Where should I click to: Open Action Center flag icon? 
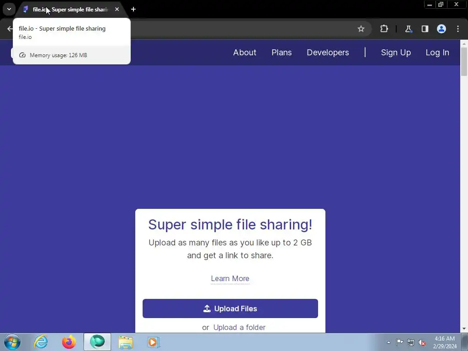[x=399, y=342]
